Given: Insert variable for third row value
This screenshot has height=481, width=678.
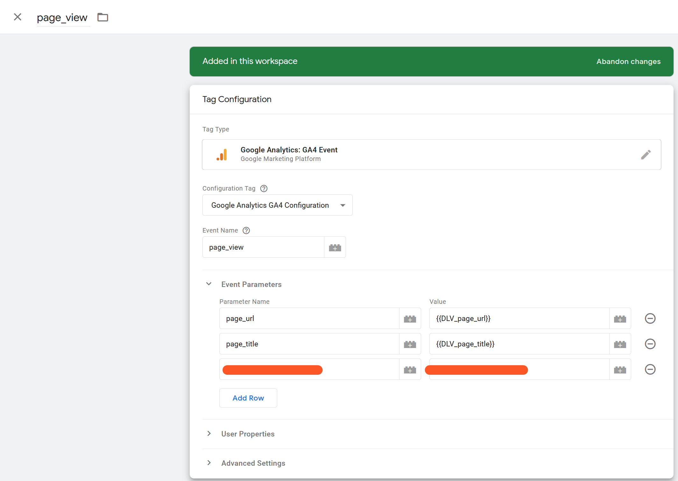Looking at the screenshot, I should click(620, 369).
